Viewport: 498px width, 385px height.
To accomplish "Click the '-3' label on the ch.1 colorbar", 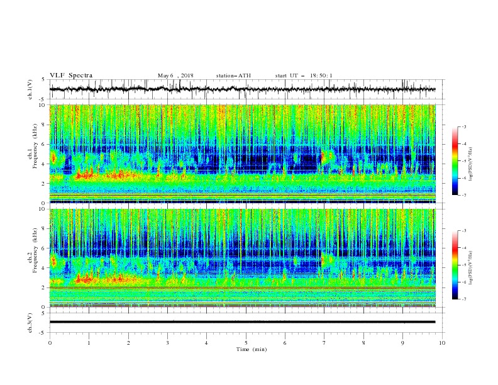I will pos(463,126).
